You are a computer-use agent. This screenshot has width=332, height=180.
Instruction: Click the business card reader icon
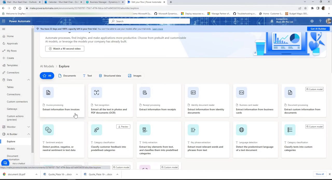pyautogui.click(x=241, y=93)
